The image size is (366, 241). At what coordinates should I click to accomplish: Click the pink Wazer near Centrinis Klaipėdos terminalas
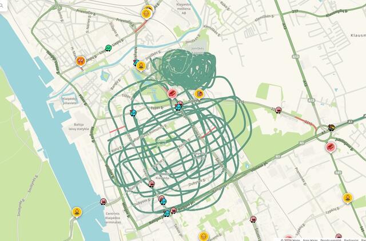103,202
